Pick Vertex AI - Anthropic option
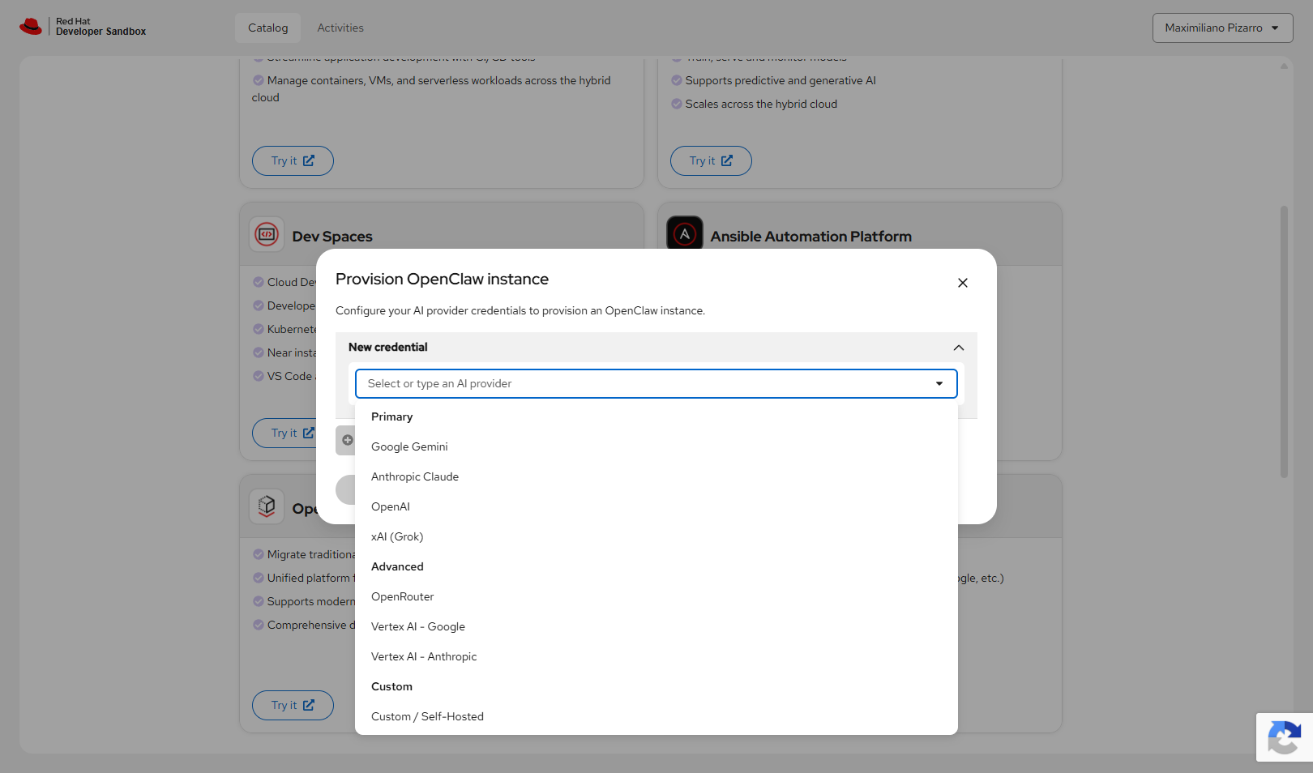The height and width of the screenshot is (773, 1313). coord(656,656)
